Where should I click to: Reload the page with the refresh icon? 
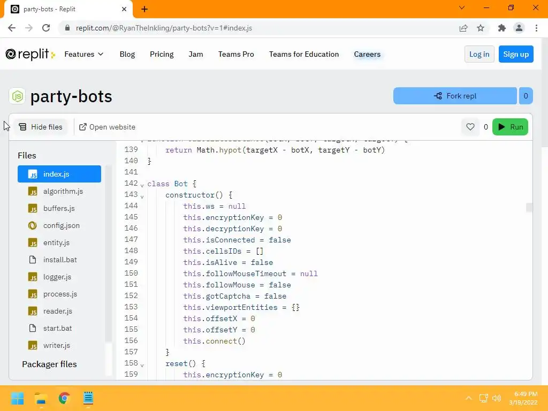[x=46, y=28]
